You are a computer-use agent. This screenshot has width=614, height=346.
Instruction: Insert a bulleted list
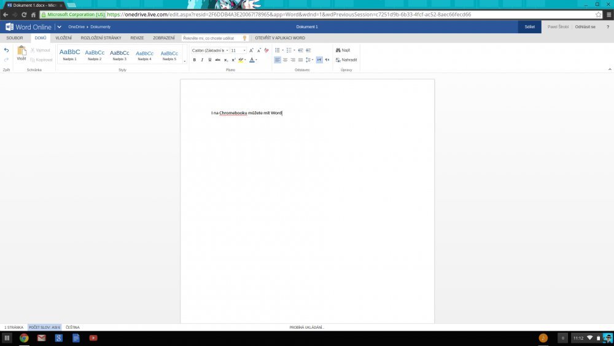[x=278, y=50]
